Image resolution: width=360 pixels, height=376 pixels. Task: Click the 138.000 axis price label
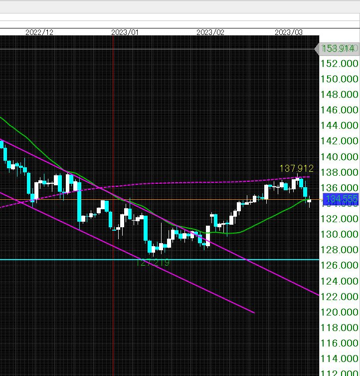click(x=339, y=172)
